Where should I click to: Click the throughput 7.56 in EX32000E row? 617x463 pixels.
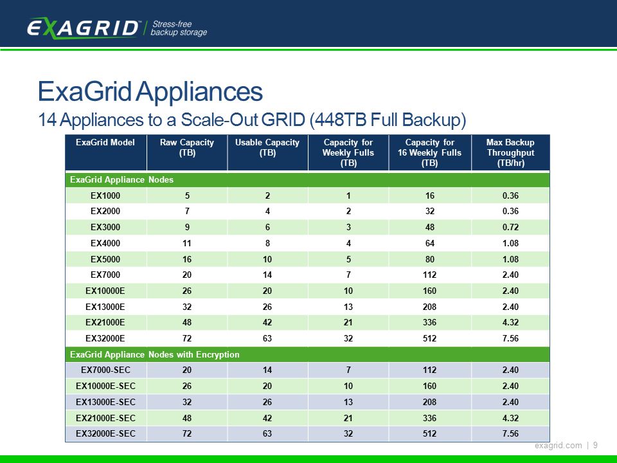tap(510, 339)
